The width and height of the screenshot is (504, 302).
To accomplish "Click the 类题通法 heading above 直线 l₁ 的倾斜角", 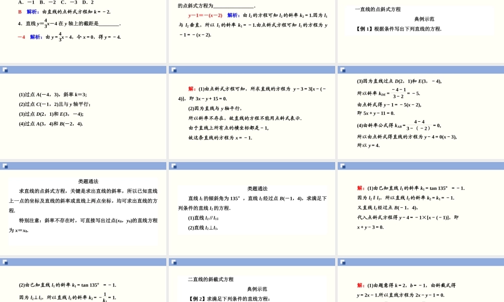I will coord(257,189).
